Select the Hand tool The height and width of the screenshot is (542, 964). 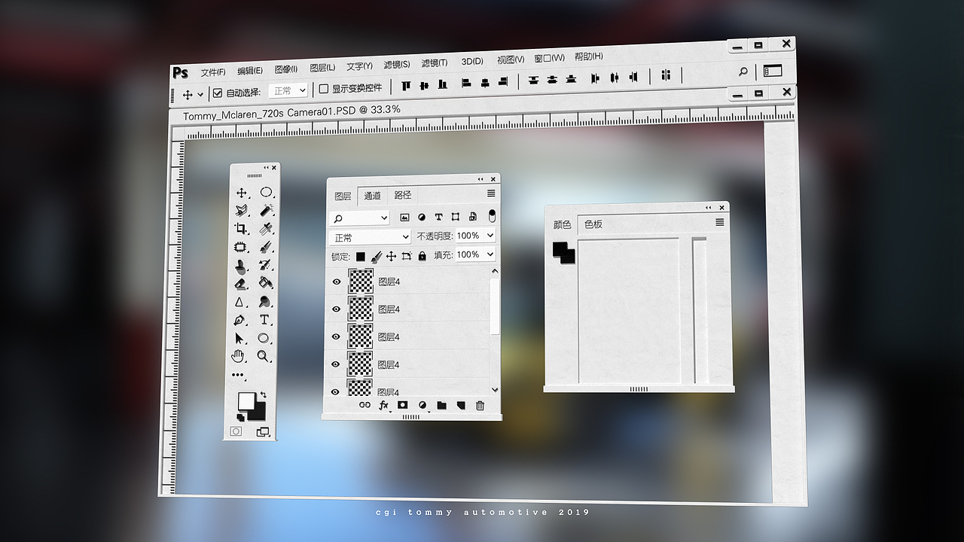239,356
